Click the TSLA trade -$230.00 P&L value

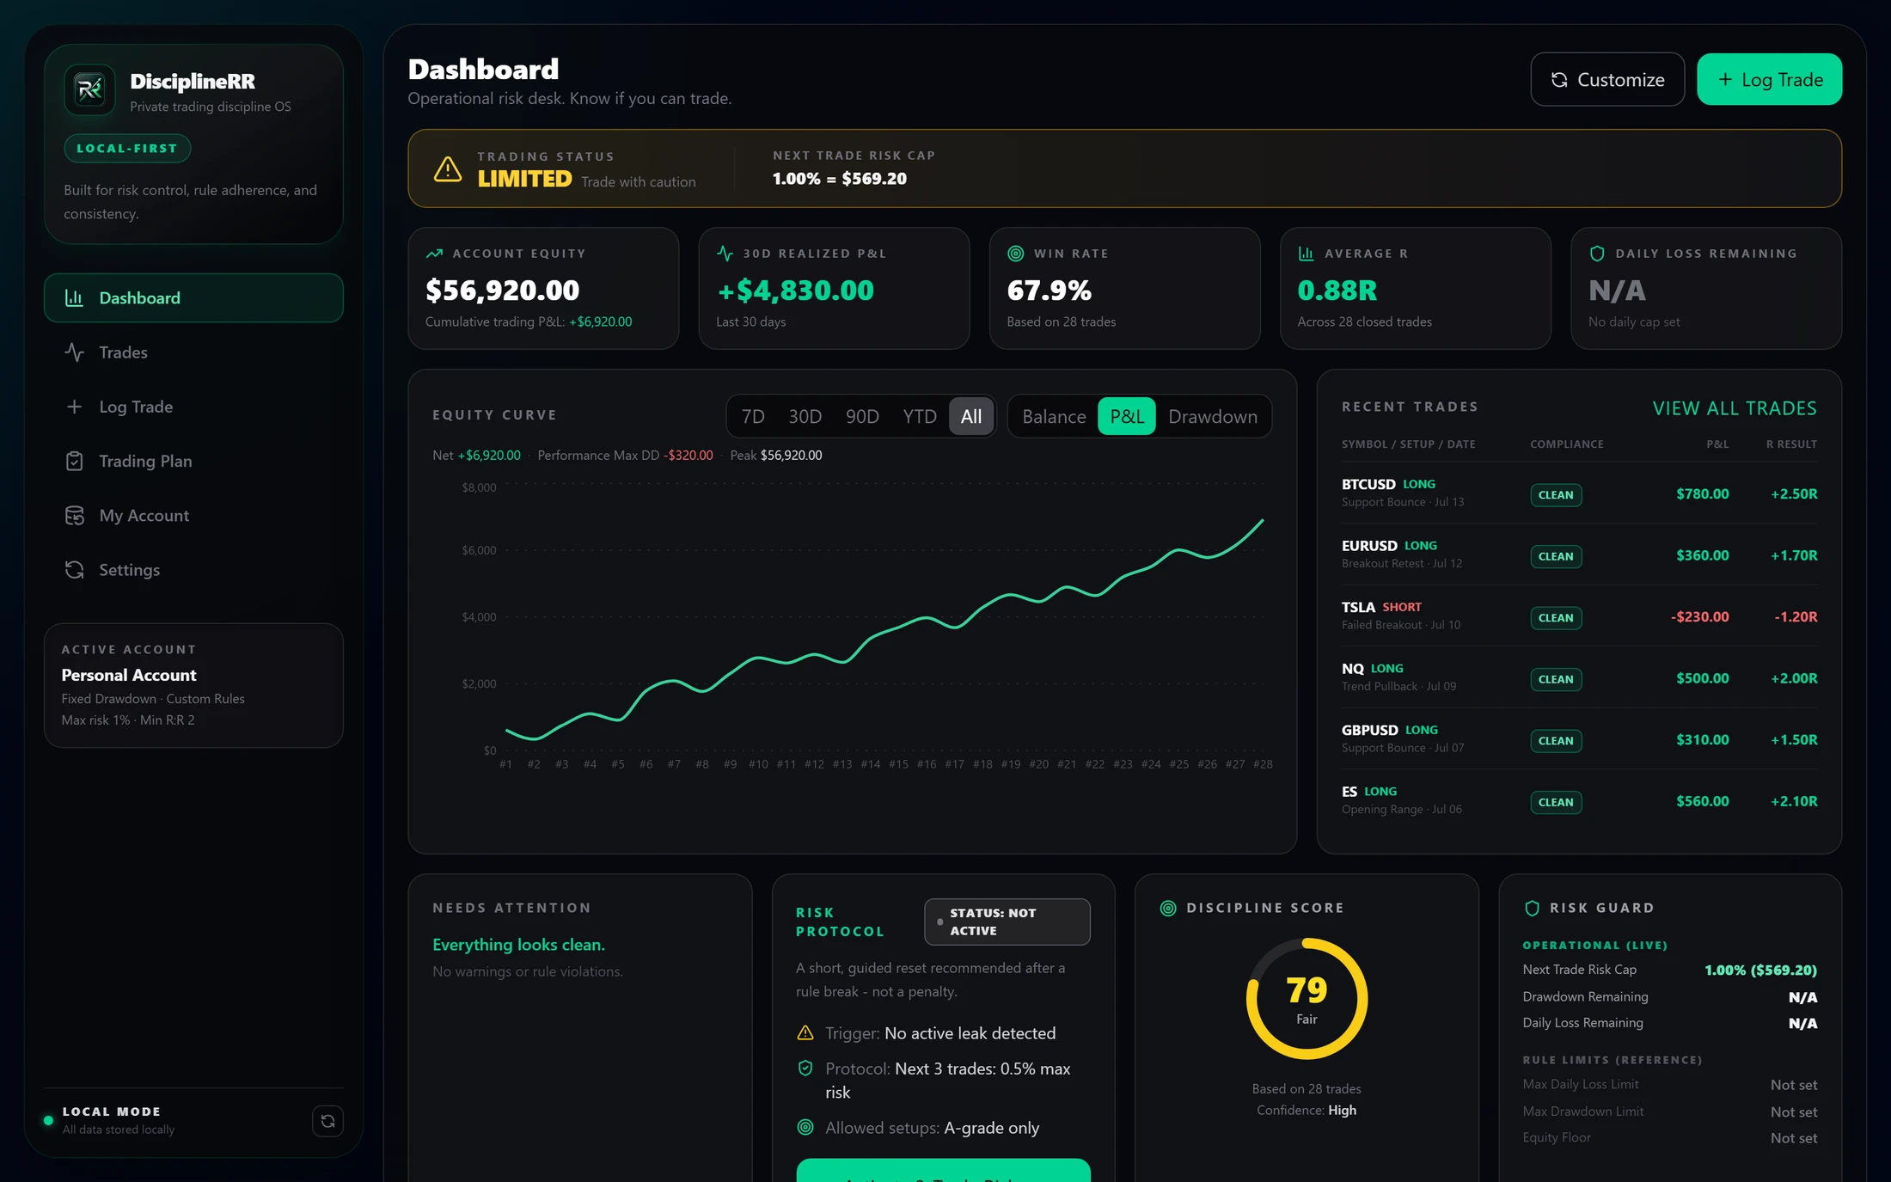[1699, 616]
